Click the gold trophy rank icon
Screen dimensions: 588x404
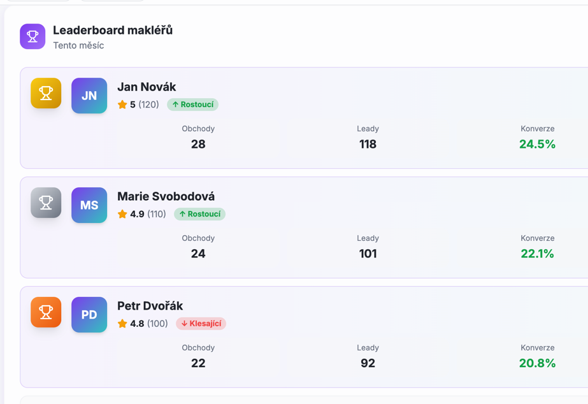point(46,93)
